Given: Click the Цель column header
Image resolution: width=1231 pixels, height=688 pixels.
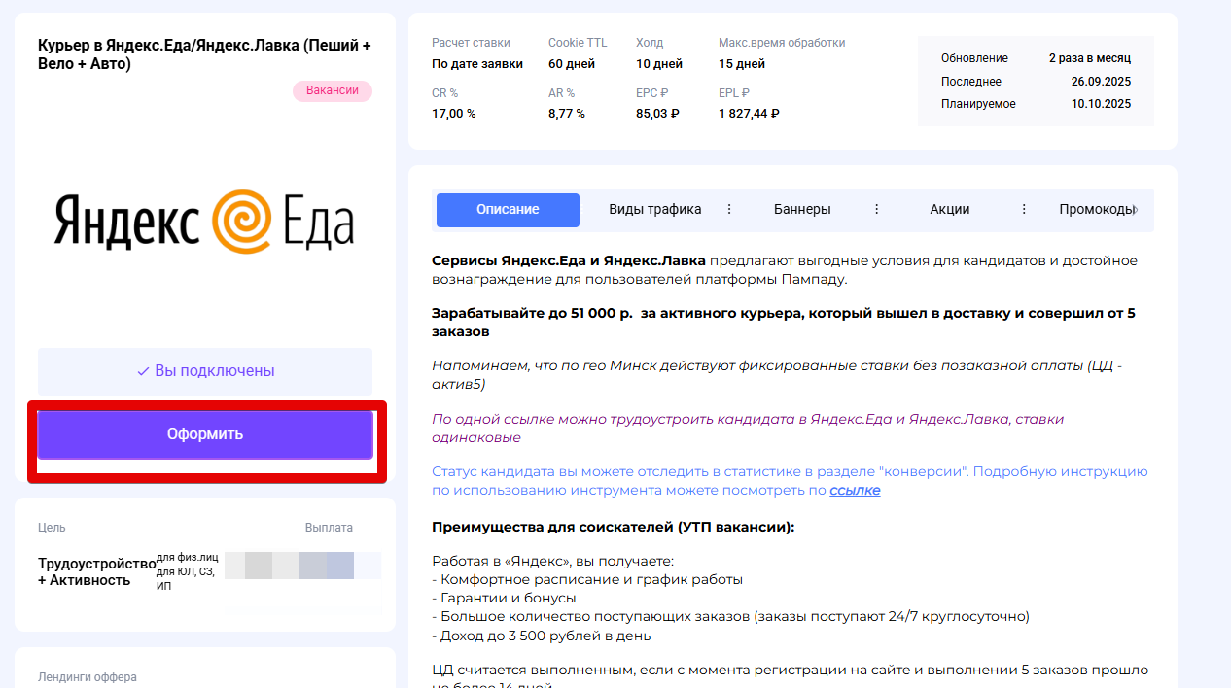Looking at the screenshot, I should 52,528.
